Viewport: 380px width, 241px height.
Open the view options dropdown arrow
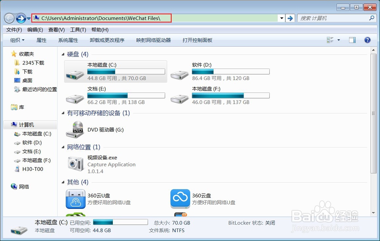(x=339, y=40)
